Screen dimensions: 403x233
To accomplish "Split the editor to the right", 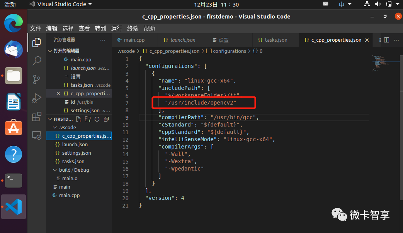I will [386, 40].
